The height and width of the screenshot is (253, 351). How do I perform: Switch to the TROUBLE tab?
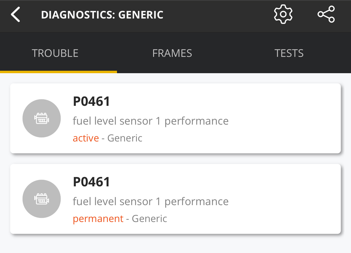coord(55,53)
